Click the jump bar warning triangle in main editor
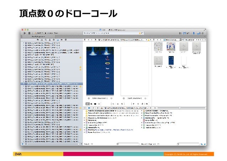The height and width of the screenshot is (161, 227). click(148, 40)
